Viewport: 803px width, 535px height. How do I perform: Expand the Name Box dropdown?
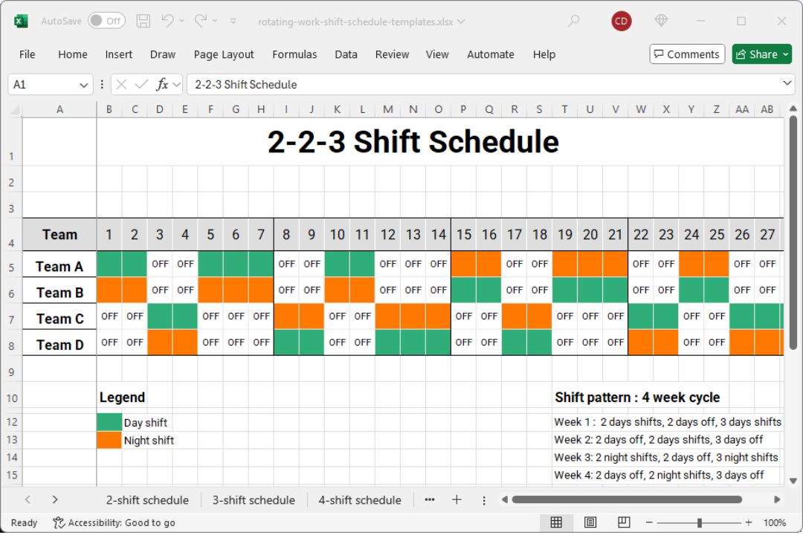click(83, 85)
